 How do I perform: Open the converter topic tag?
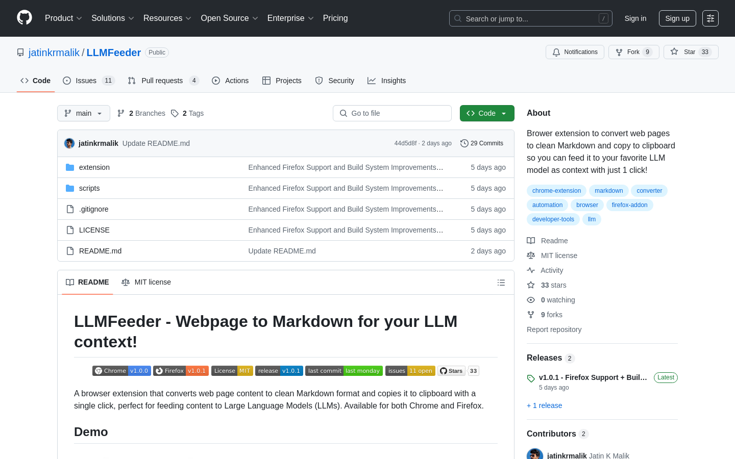649,191
